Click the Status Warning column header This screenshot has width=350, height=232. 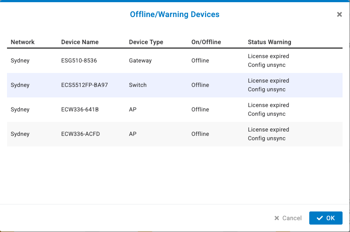269,42
